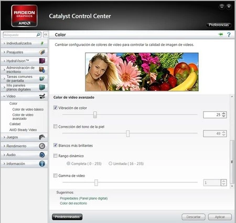The height and width of the screenshot is (223, 236).
Task: Open the Preferencias menu
Action: pos(219,25)
